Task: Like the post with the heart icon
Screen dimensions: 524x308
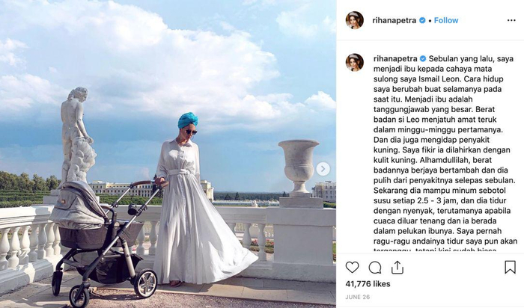Action: 353,268
